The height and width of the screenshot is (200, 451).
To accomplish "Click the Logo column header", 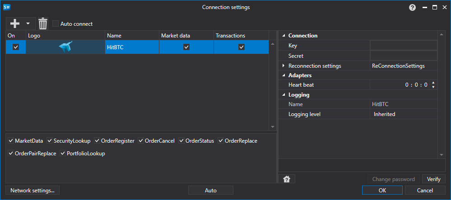I will point(65,36).
